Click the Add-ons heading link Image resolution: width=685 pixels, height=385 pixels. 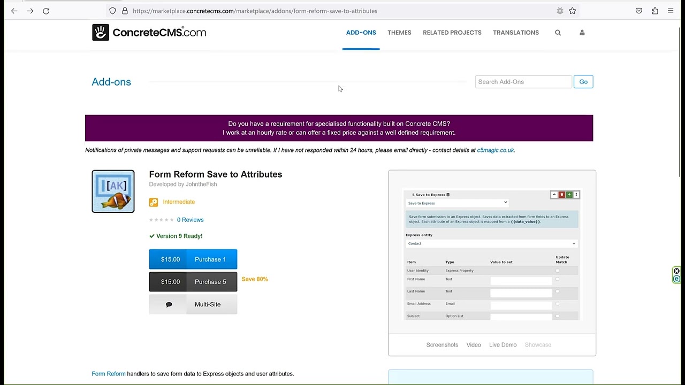111,82
